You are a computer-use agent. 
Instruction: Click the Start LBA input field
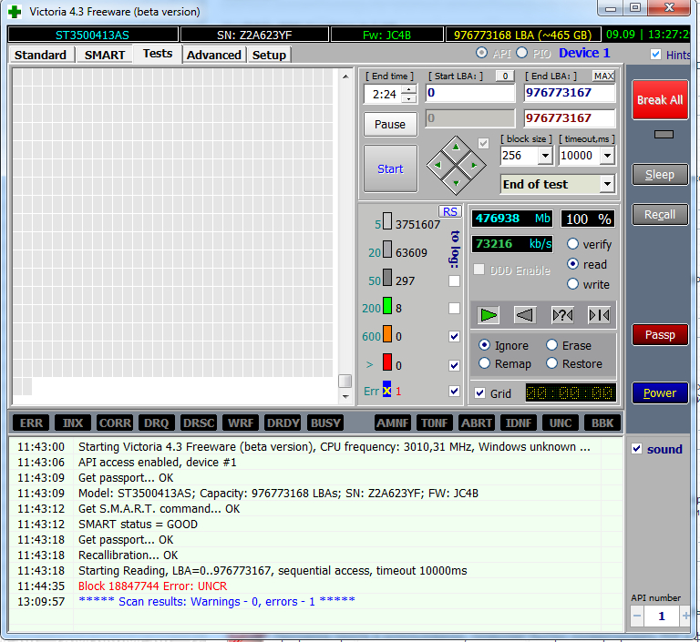click(x=469, y=93)
